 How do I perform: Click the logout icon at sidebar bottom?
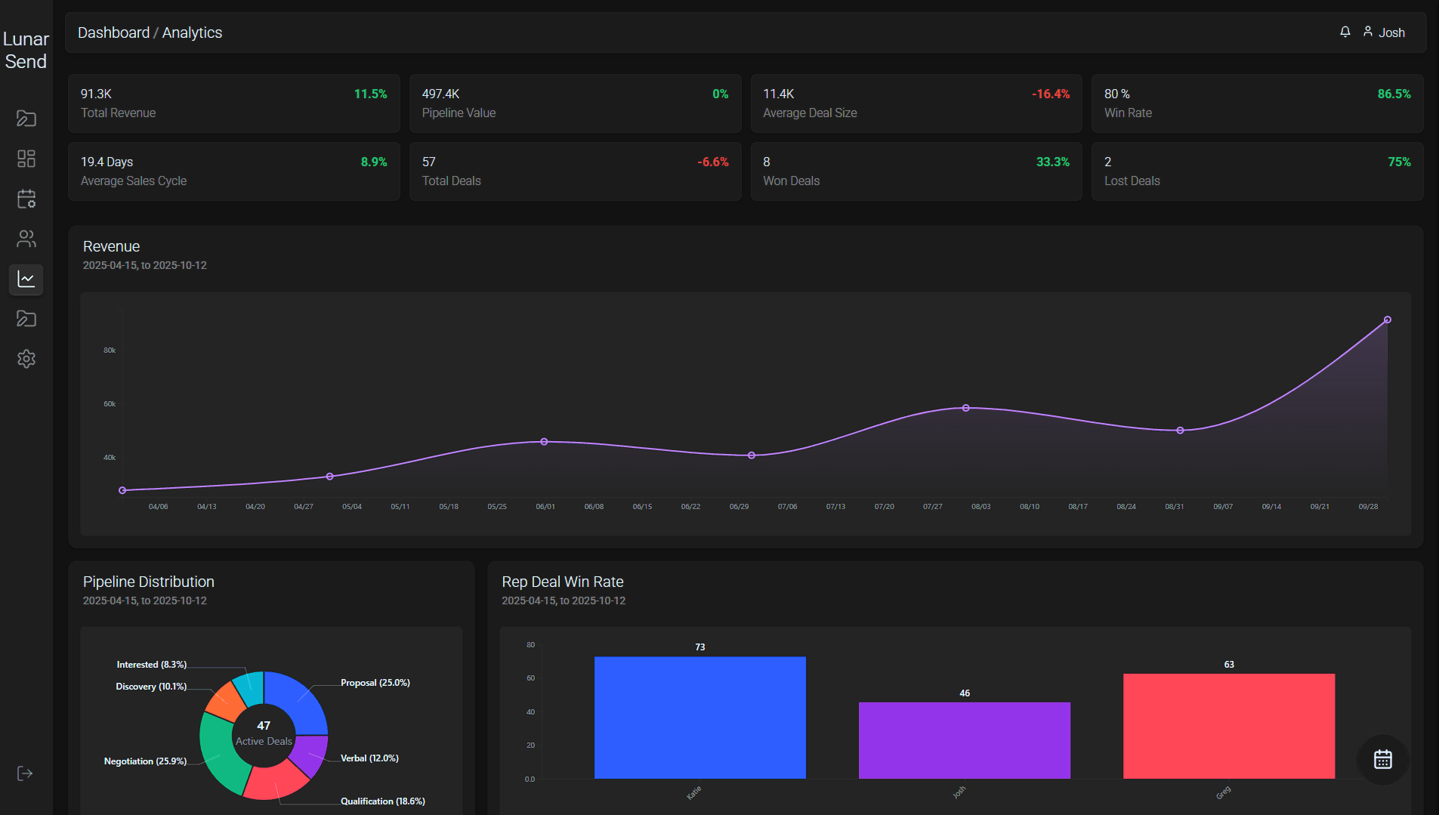[x=25, y=773]
